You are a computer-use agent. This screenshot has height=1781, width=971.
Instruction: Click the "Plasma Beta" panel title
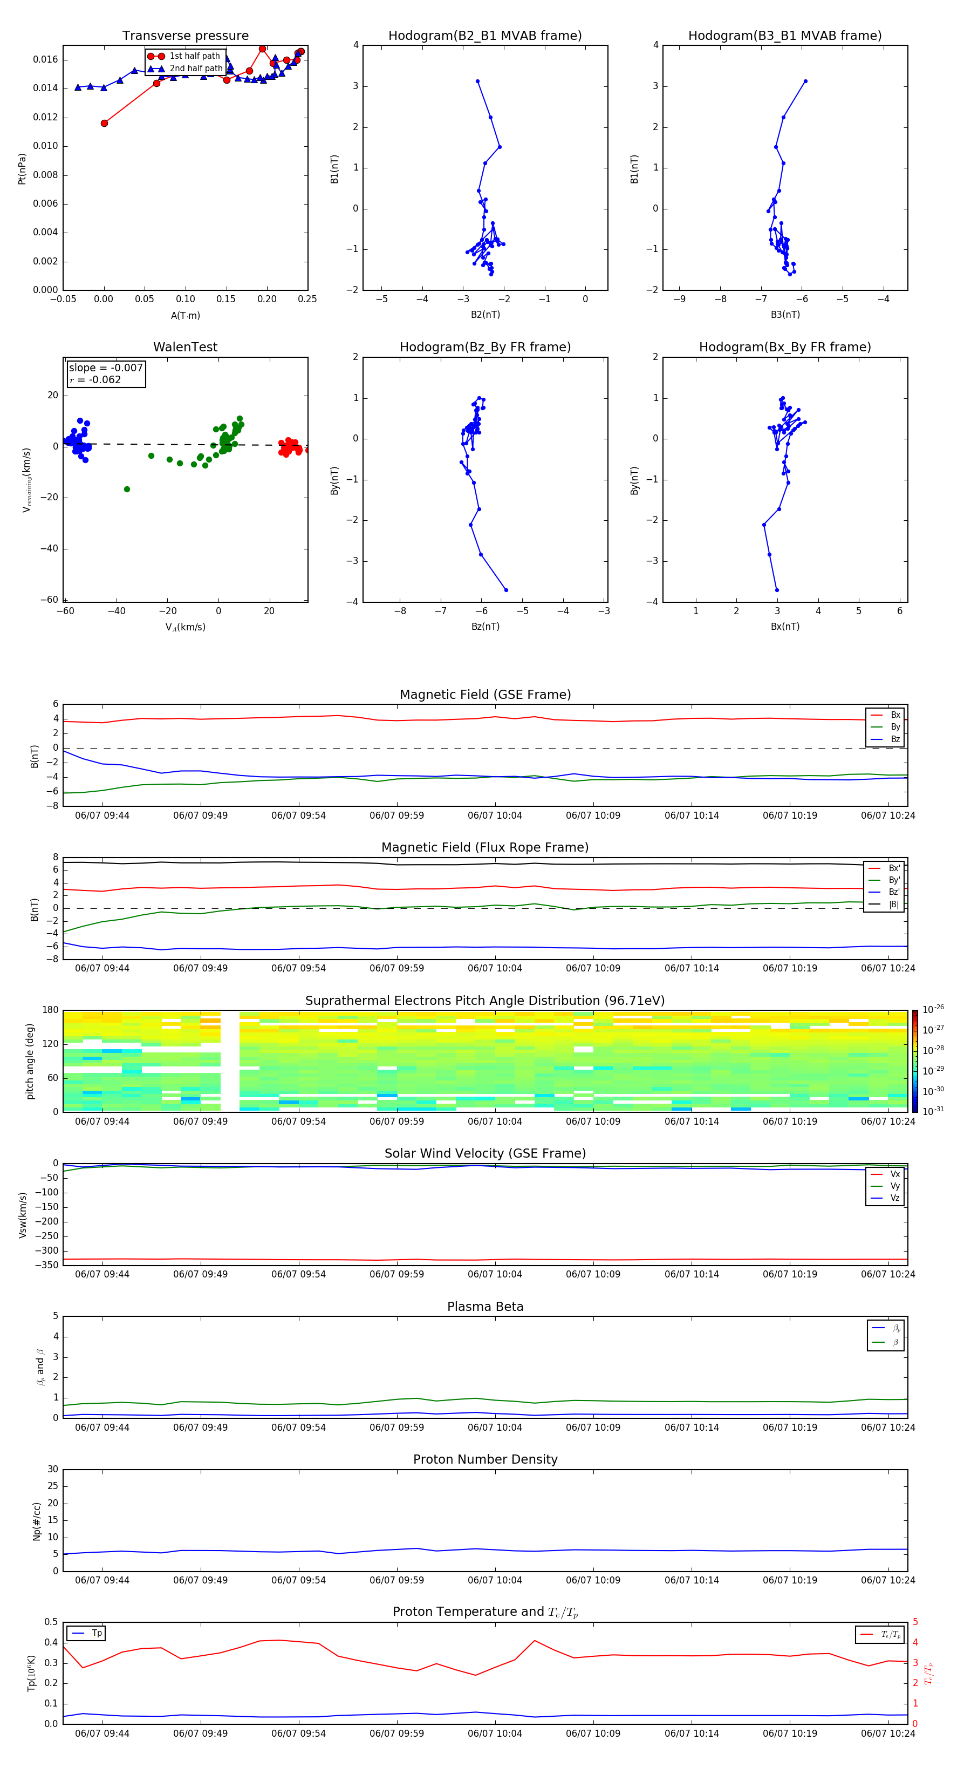(485, 1307)
